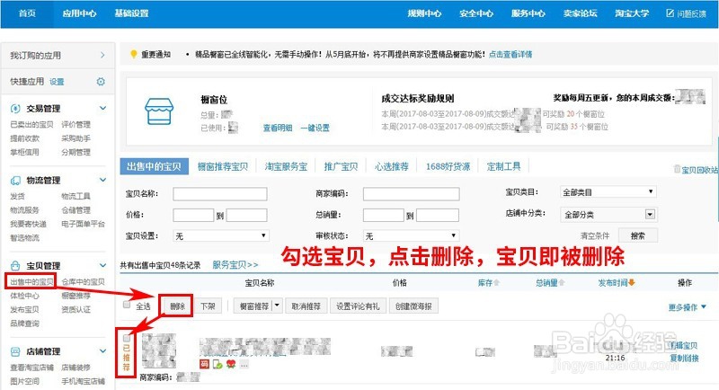Switch to 出售中的宝贝 tab
719x390 pixels.
(154, 166)
